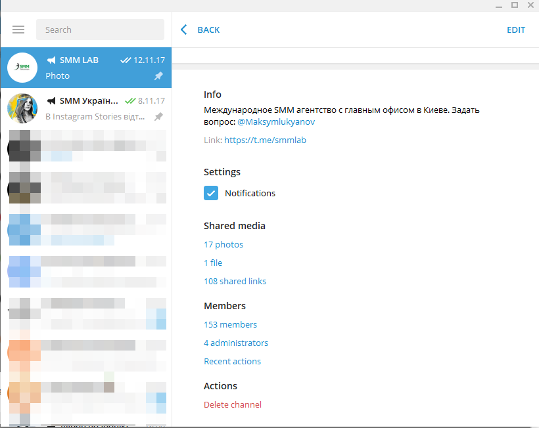Open the 1 file shared media
539x428 pixels.
(213, 263)
